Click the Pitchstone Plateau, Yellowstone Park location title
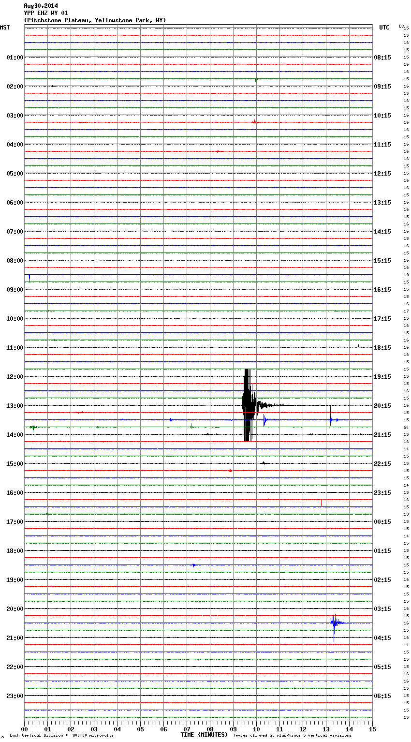This screenshot has height=742, width=411. click(x=95, y=20)
